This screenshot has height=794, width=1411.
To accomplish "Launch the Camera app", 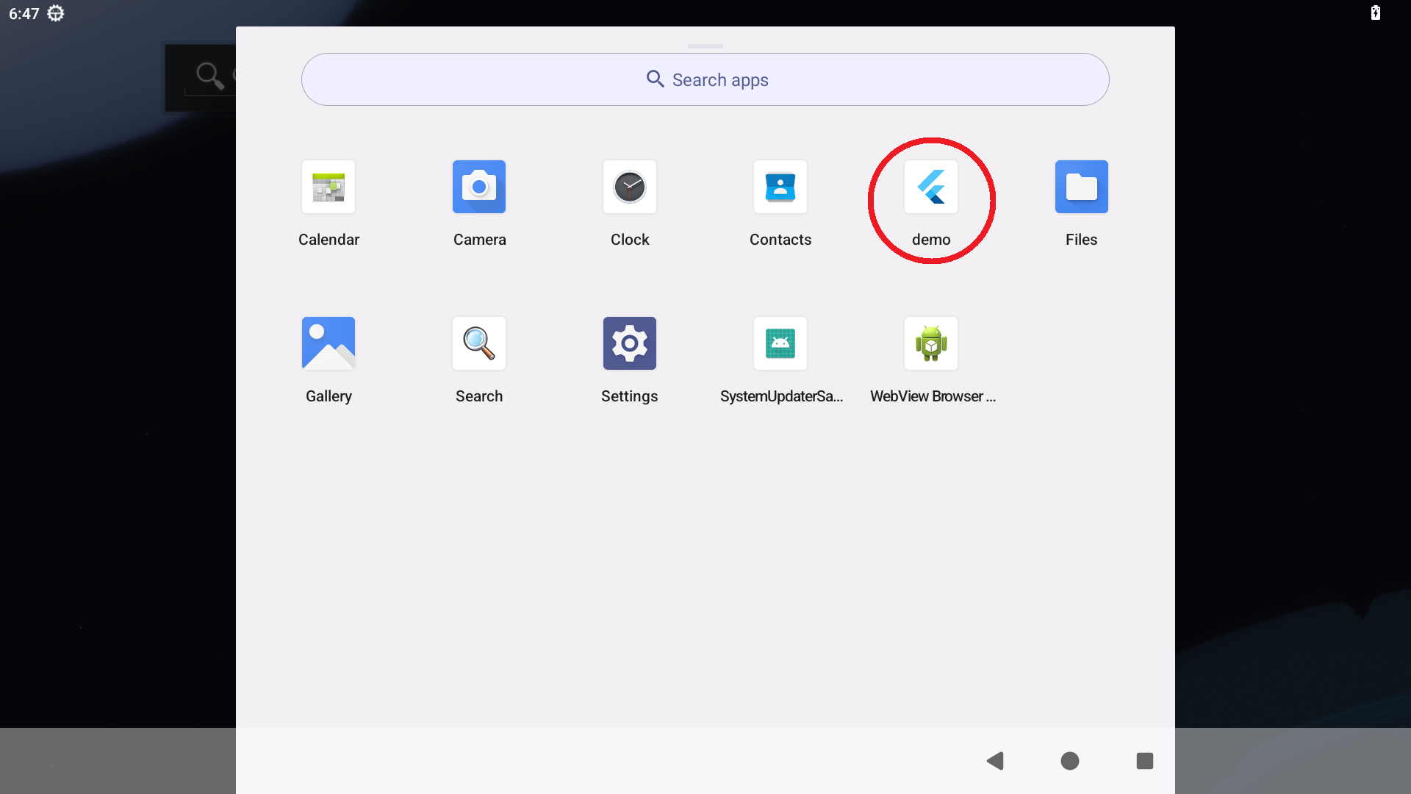I will (479, 187).
